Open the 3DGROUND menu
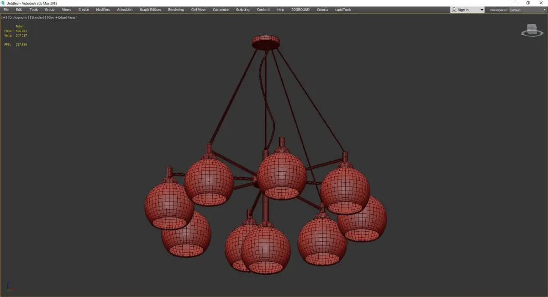548x297 pixels. tap(300, 10)
